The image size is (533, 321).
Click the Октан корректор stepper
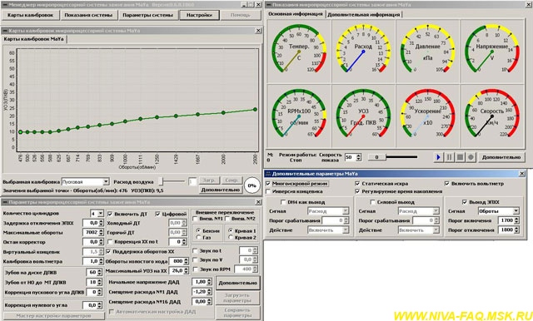pos(92,242)
